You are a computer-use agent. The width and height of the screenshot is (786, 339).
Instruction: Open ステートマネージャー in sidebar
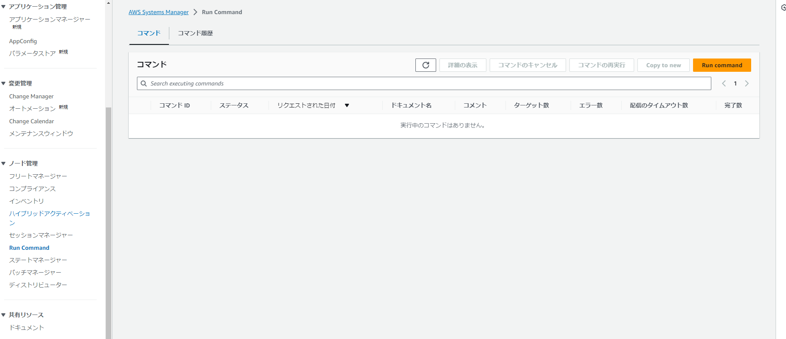[x=38, y=260]
